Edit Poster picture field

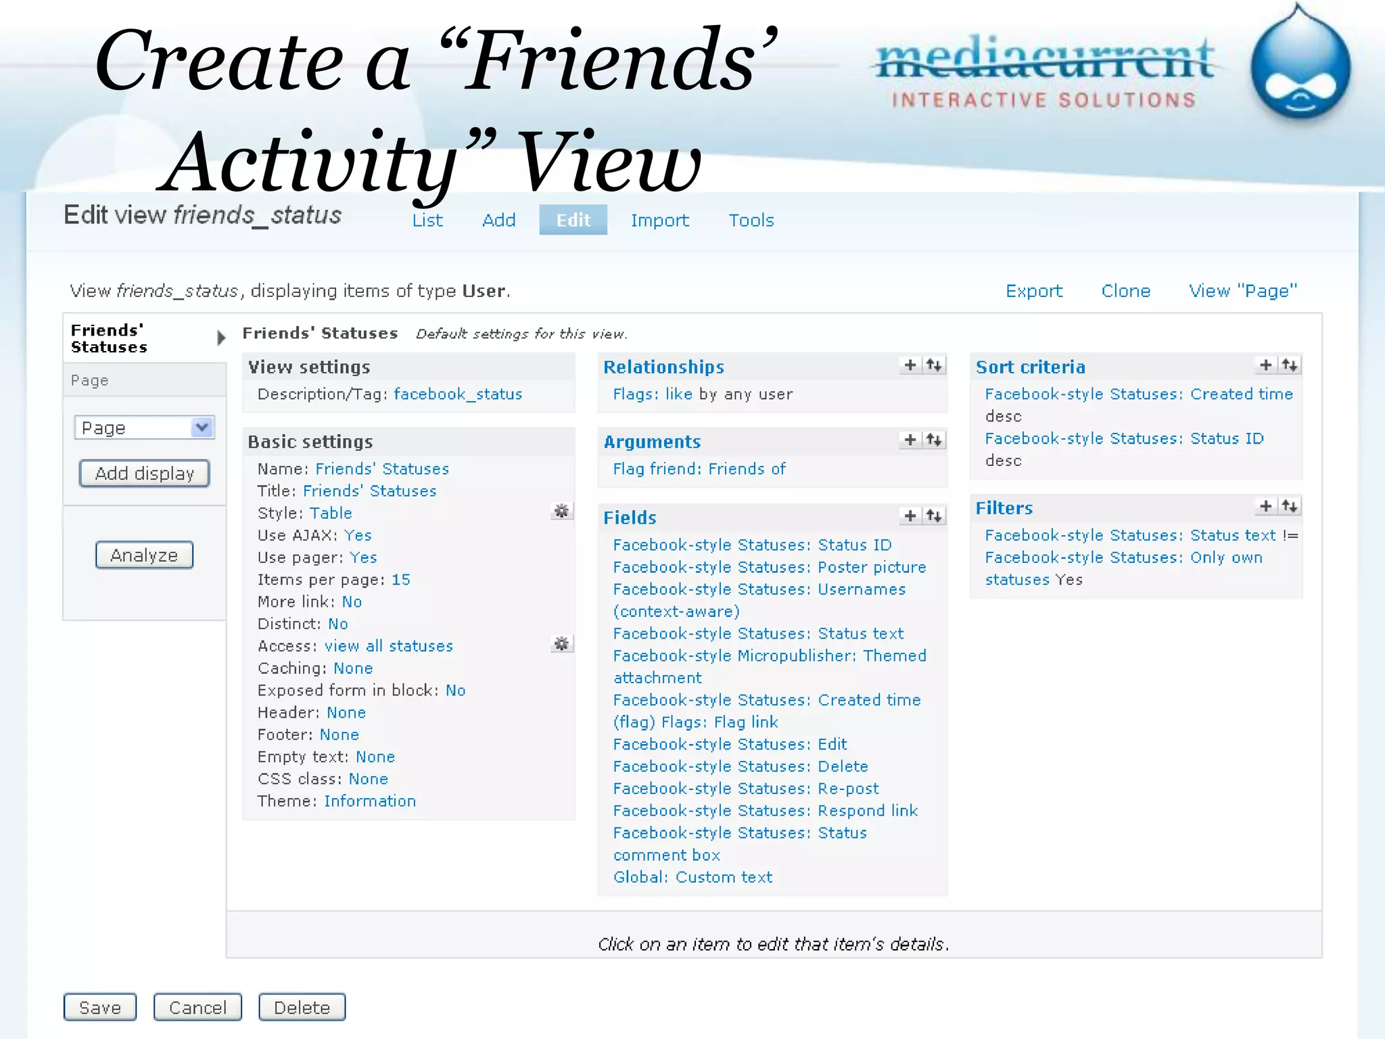point(770,567)
